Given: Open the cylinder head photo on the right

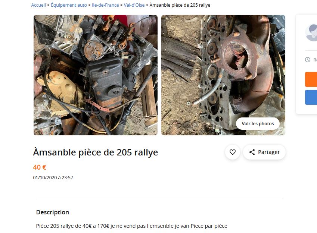Looking at the screenshot, I should (x=223, y=75).
